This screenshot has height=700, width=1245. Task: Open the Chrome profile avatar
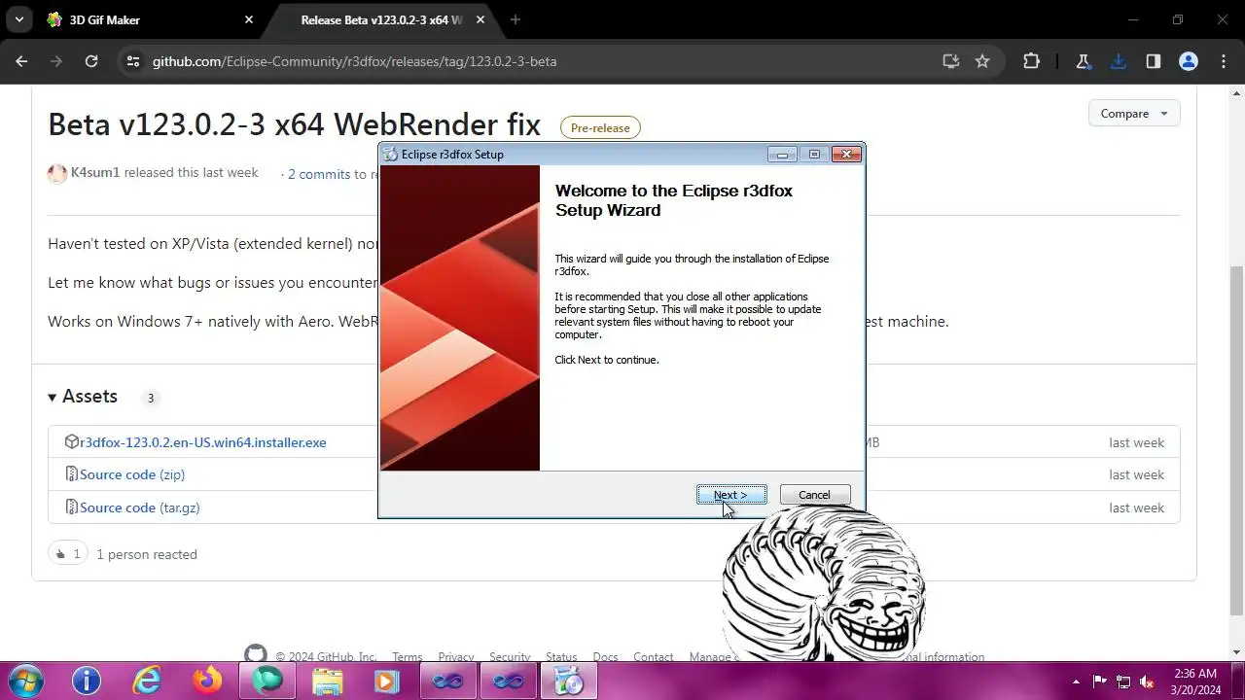click(x=1188, y=61)
